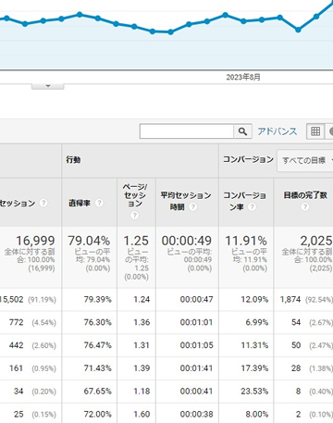This screenshot has width=333, height=423.
Task: Sort by the セッション column header
Action: pyautogui.click(x=18, y=203)
